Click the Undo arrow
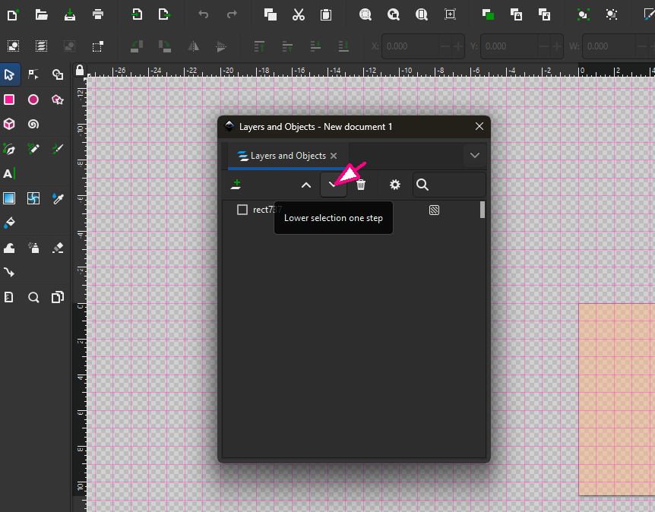655x512 pixels. click(204, 14)
